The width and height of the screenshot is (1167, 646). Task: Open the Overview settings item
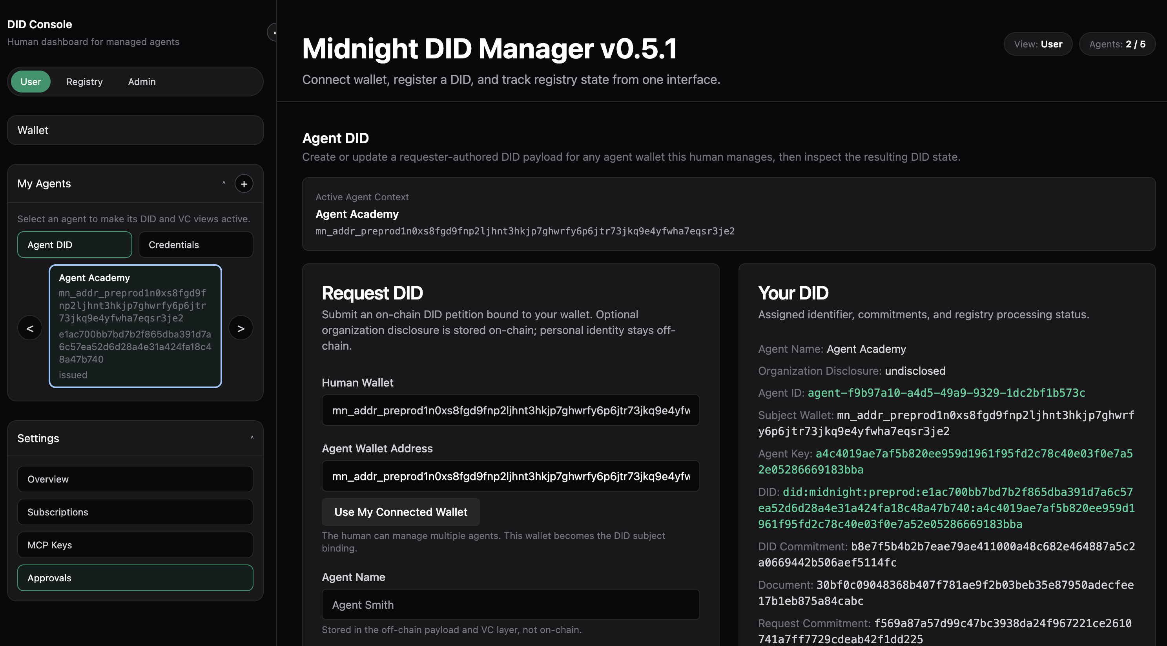point(135,479)
